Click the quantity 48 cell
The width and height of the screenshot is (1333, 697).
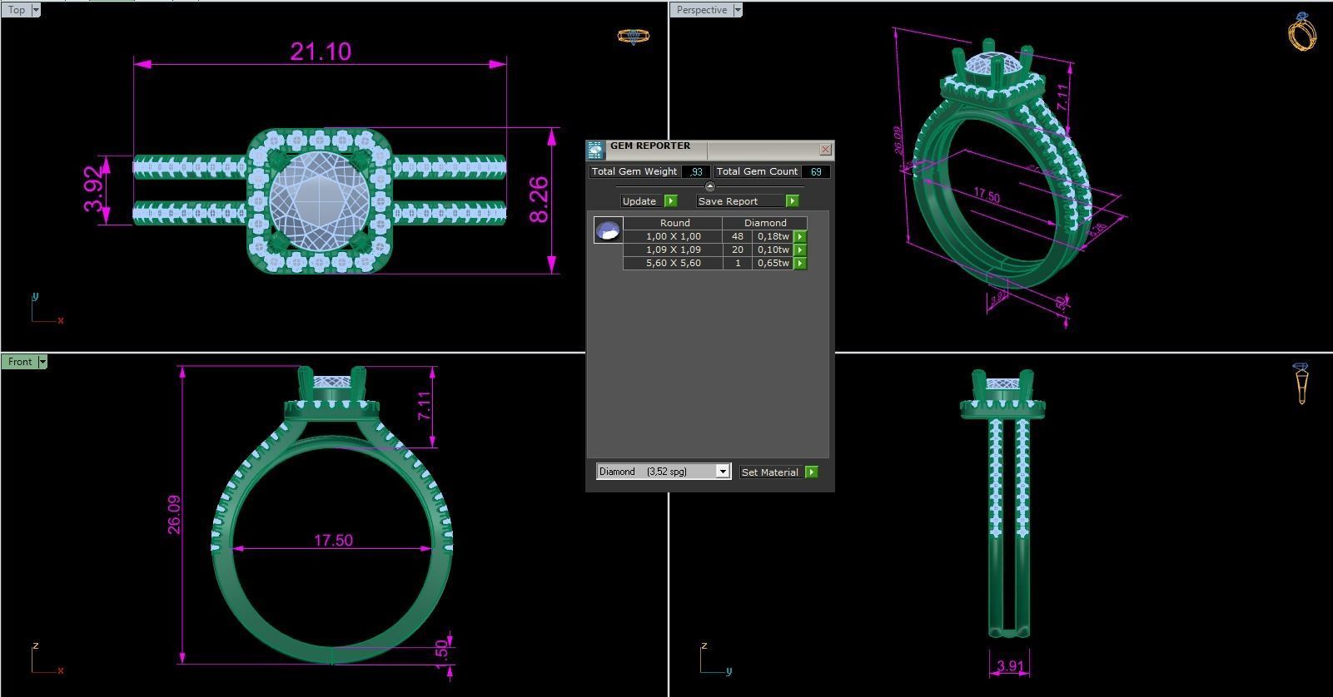coord(737,236)
